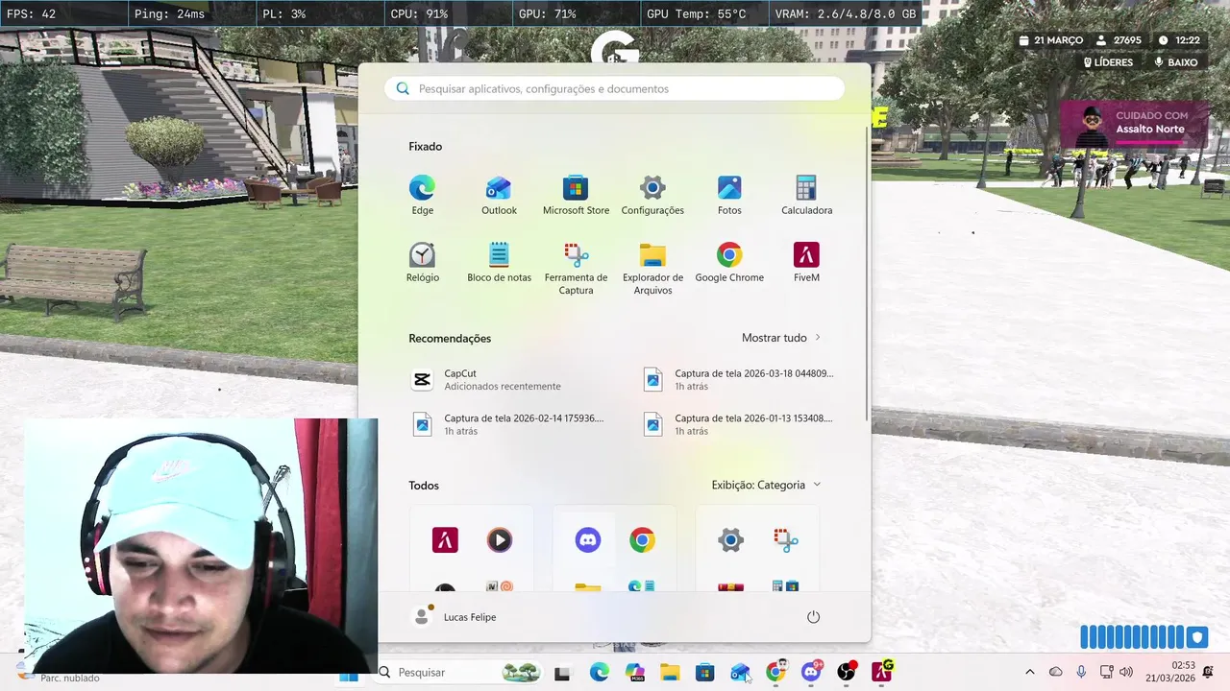Click Edge icon on the taskbar

pos(600,673)
